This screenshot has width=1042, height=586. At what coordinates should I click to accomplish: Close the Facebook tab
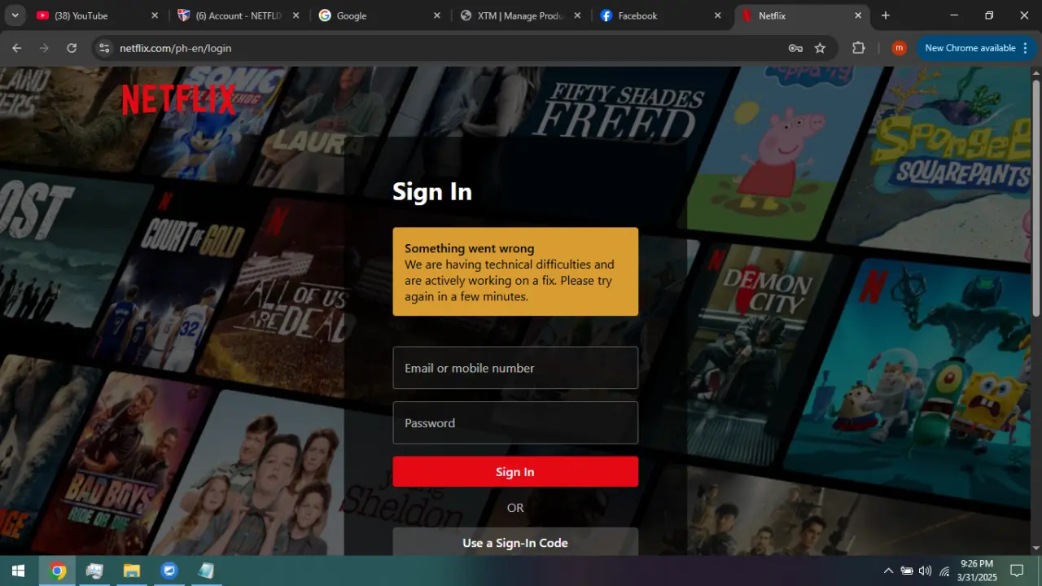[717, 15]
